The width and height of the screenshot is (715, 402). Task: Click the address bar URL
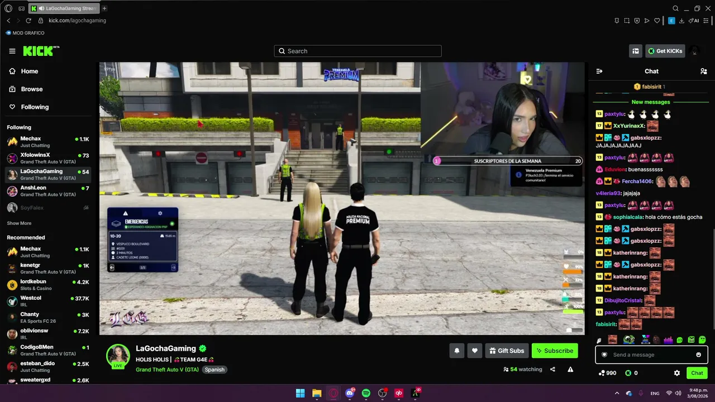pyautogui.click(x=77, y=21)
